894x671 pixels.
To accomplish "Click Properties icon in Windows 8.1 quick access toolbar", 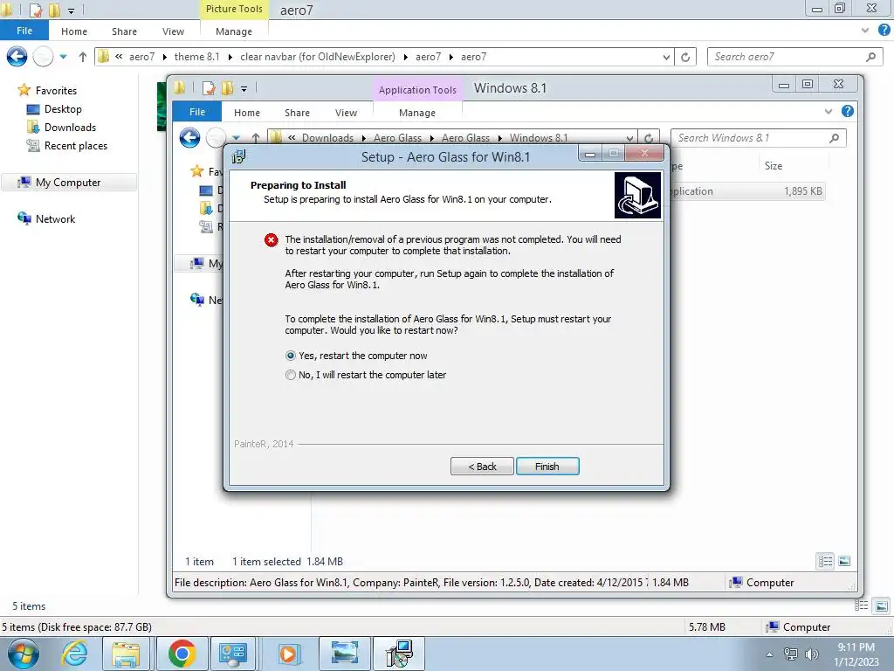I will tap(209, 88).
